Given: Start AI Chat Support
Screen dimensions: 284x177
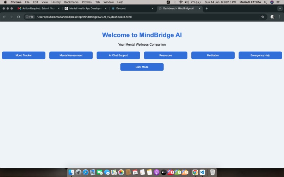Looking at the screenshot, I should (118, 55).
